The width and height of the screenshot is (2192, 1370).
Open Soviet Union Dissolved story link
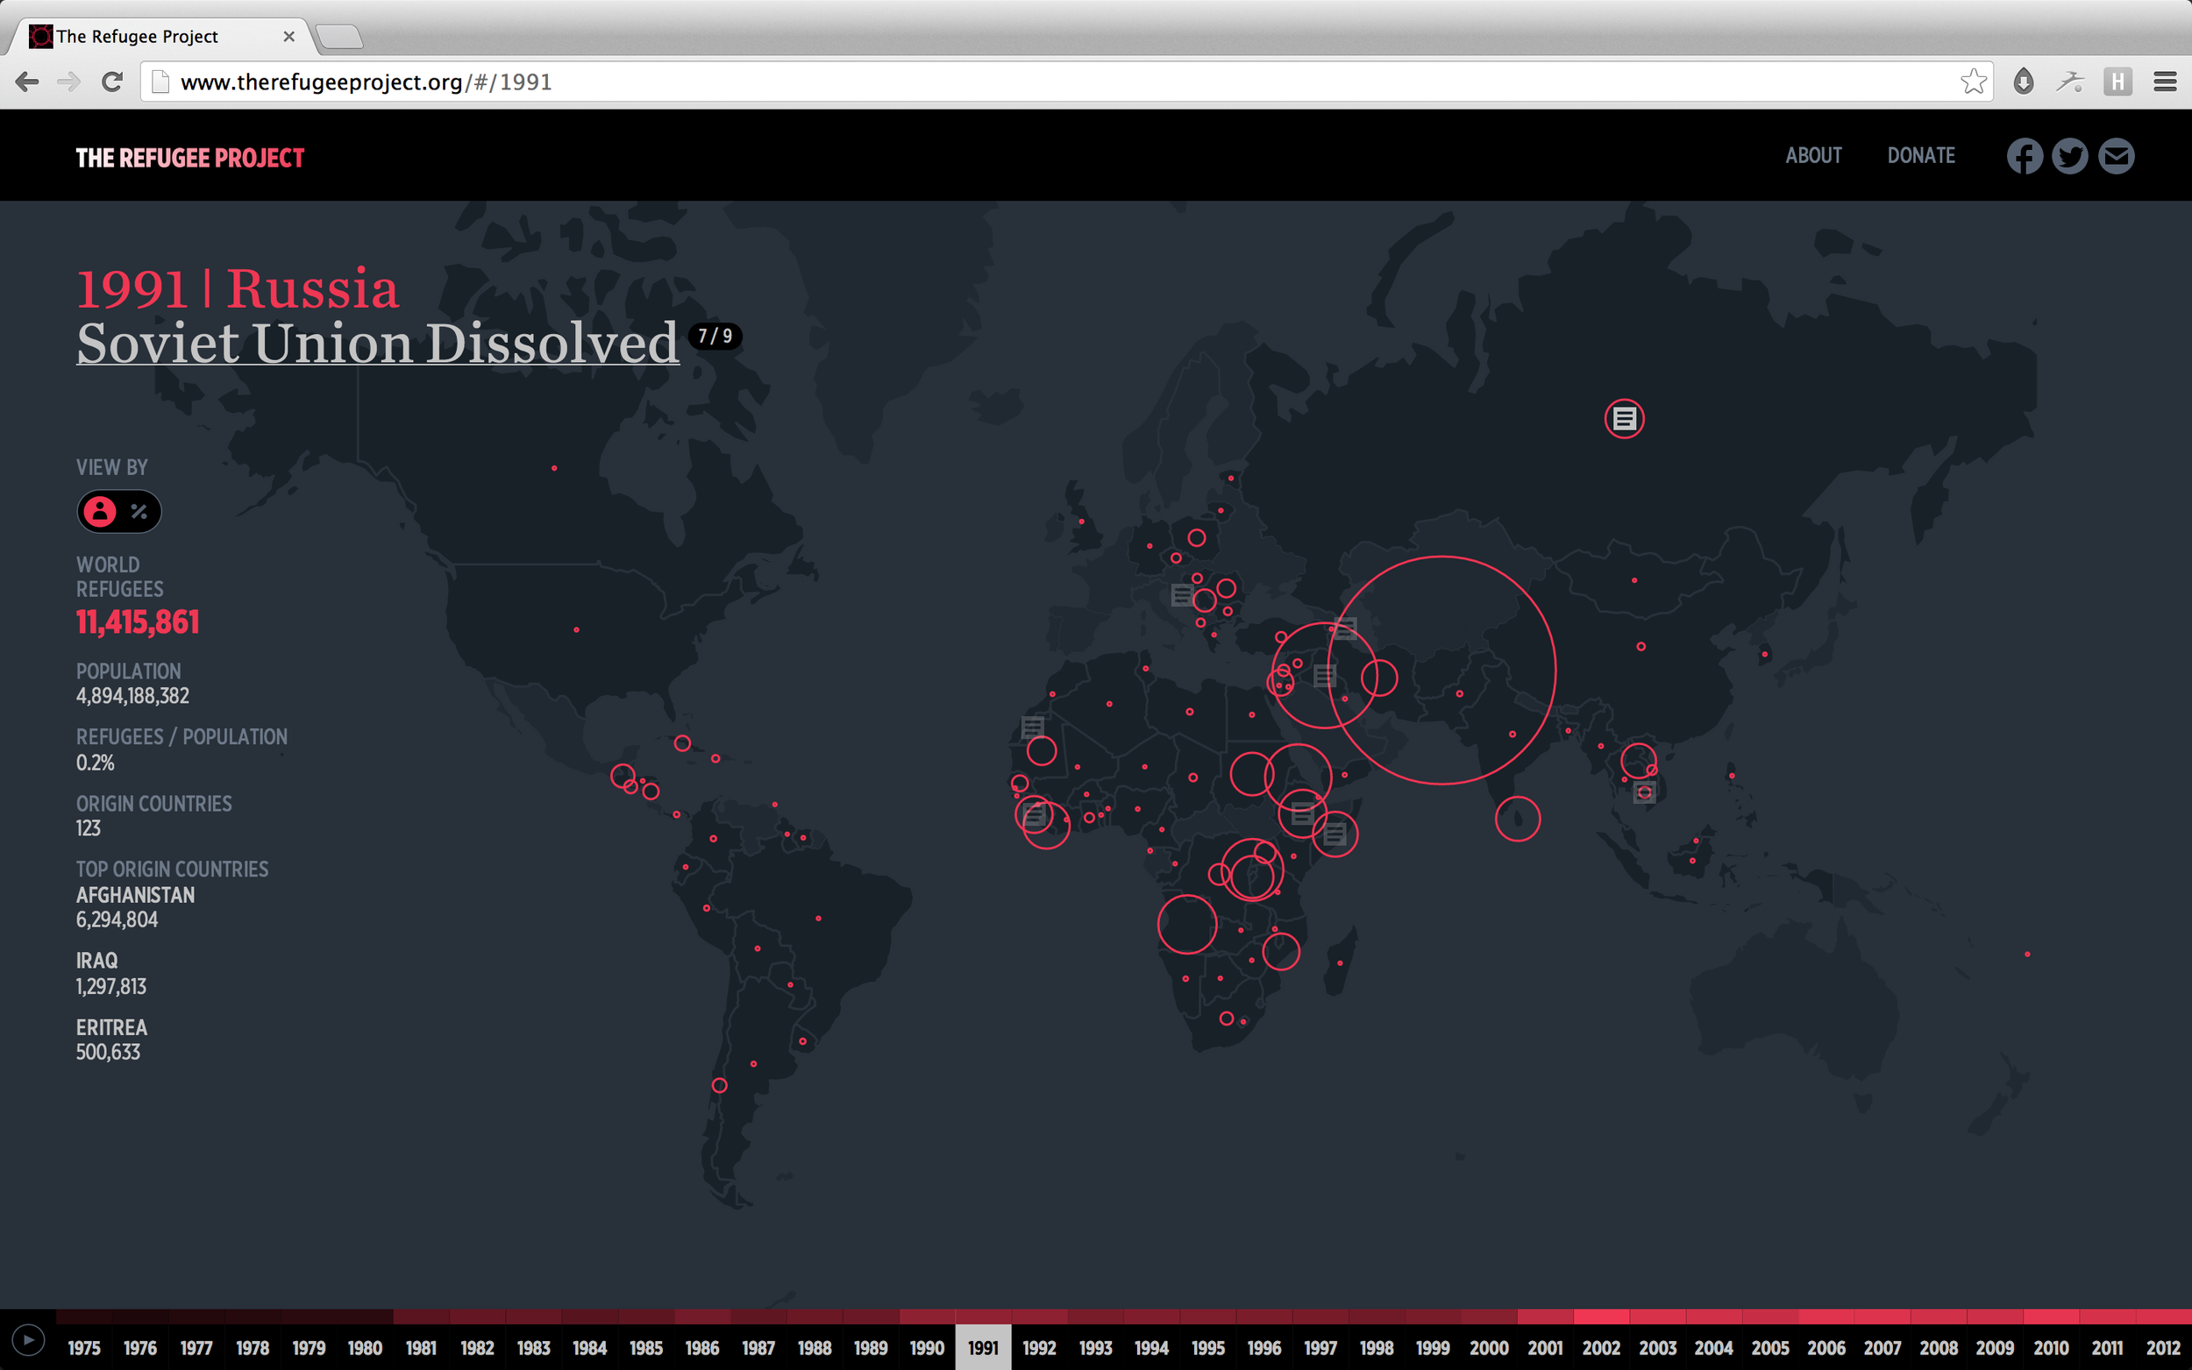pyautogui.click(x=378, y=344)
